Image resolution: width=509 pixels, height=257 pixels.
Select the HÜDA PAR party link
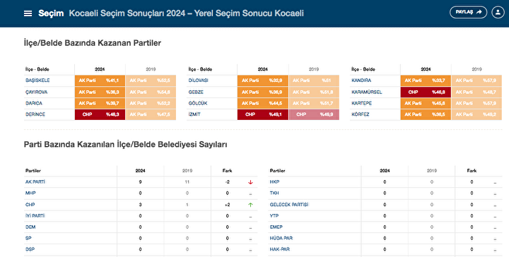281,238
